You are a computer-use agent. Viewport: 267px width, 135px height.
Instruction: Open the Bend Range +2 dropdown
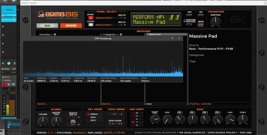[x=120, y=124]
